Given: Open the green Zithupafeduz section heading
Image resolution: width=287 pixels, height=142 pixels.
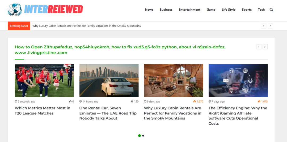Looking at the screenshot, I should 120,50.
